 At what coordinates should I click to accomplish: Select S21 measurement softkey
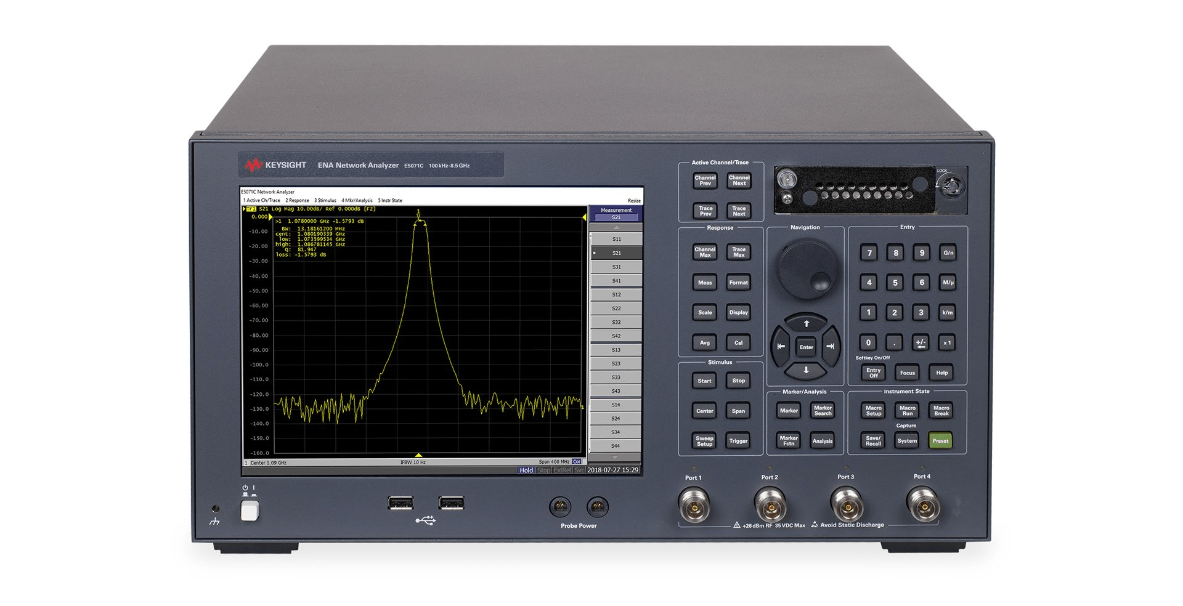point(616,253)
